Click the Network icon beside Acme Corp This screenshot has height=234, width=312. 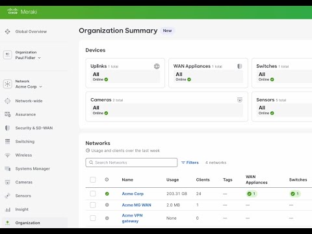[x=8, y=84]
